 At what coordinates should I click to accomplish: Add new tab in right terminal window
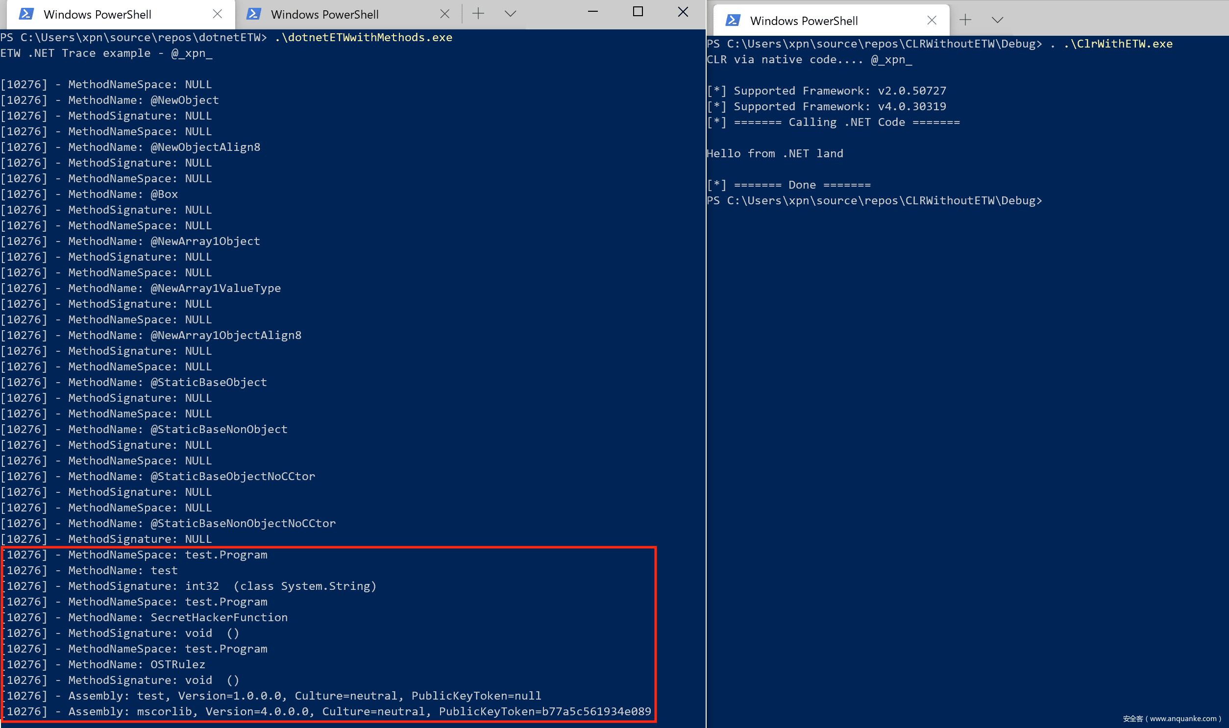click(965, 20)
